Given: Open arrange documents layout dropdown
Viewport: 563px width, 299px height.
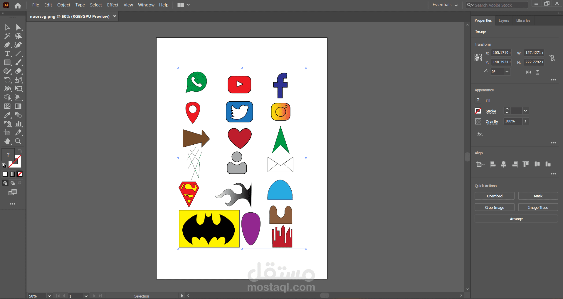Looking at the screenshot, I should (x=184, y=5).
